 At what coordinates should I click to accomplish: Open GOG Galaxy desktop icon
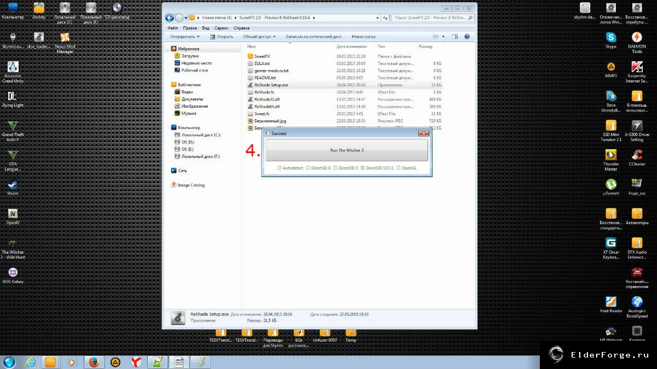click(13, 276)
